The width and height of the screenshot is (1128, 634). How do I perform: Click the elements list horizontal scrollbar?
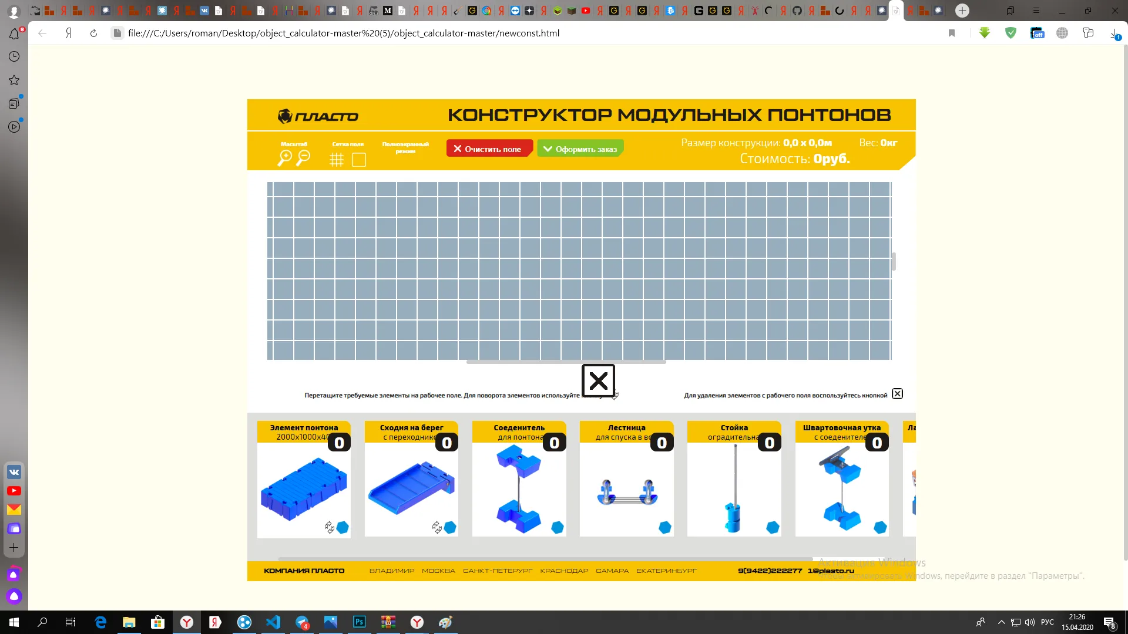[x=545, y=559]
